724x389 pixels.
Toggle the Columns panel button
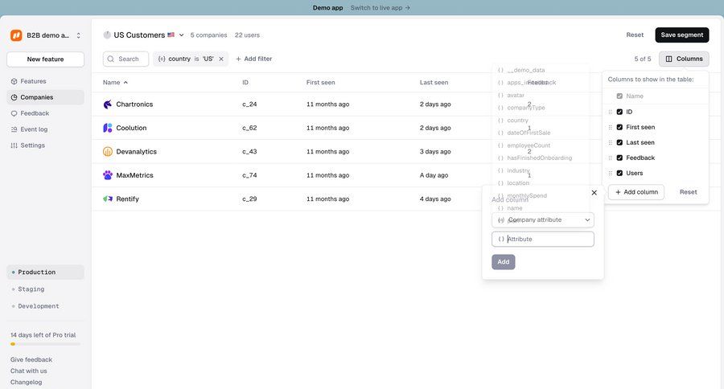pyautogui.click(x=684, y=59)
